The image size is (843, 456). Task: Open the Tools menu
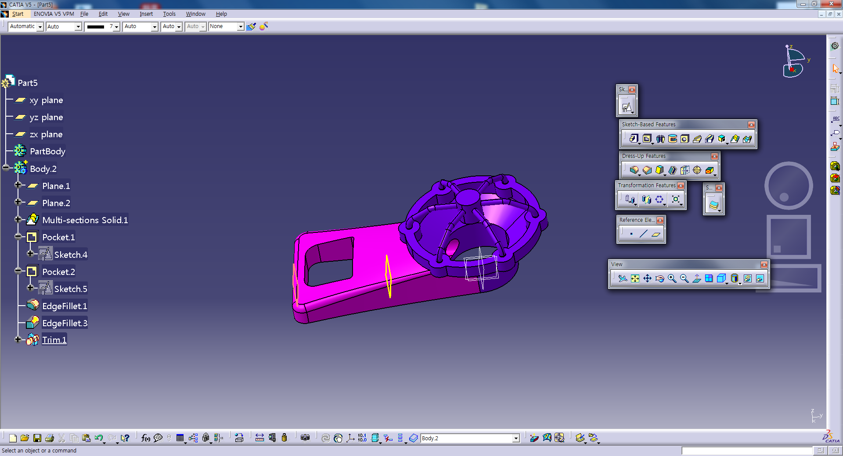[169, 14]
